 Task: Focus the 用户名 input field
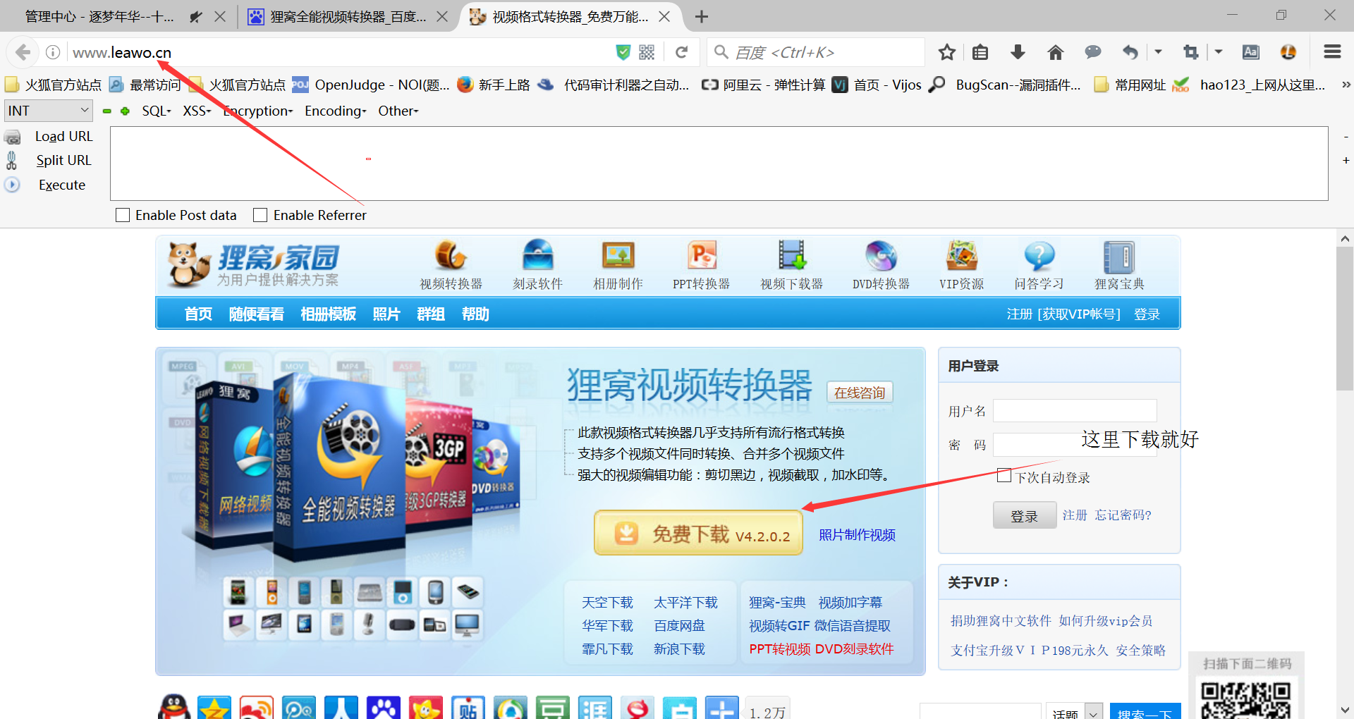[1075, 410]
